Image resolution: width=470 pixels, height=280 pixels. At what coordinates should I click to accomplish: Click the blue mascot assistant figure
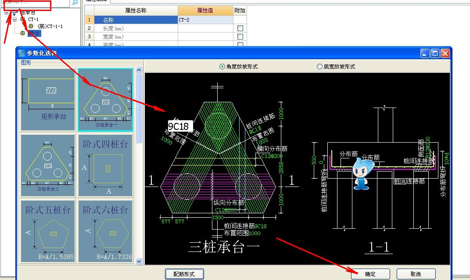(x=362, y=173)
